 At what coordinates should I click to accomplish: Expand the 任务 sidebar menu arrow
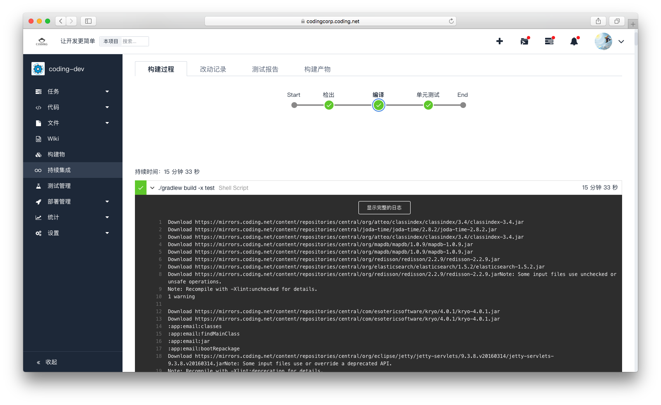(x=107, y=91)
